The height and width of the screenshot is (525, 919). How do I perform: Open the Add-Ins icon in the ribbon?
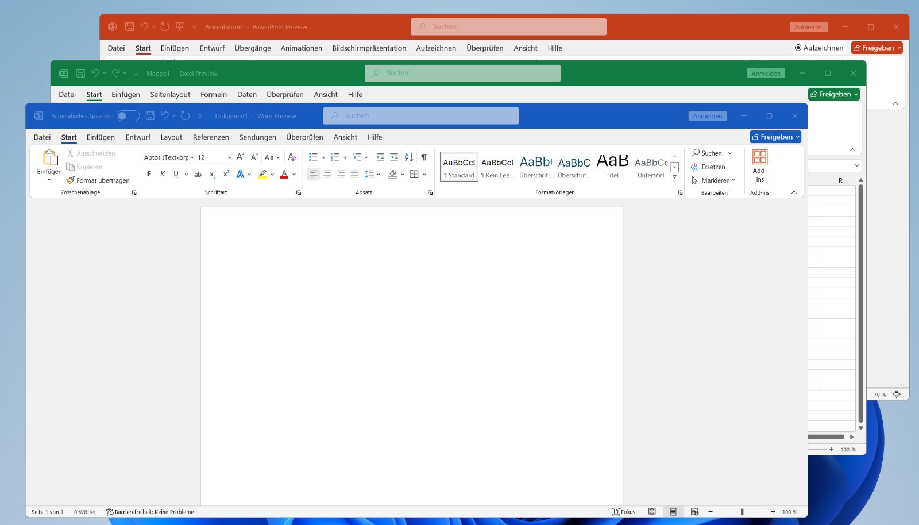(x=760, y=166)
